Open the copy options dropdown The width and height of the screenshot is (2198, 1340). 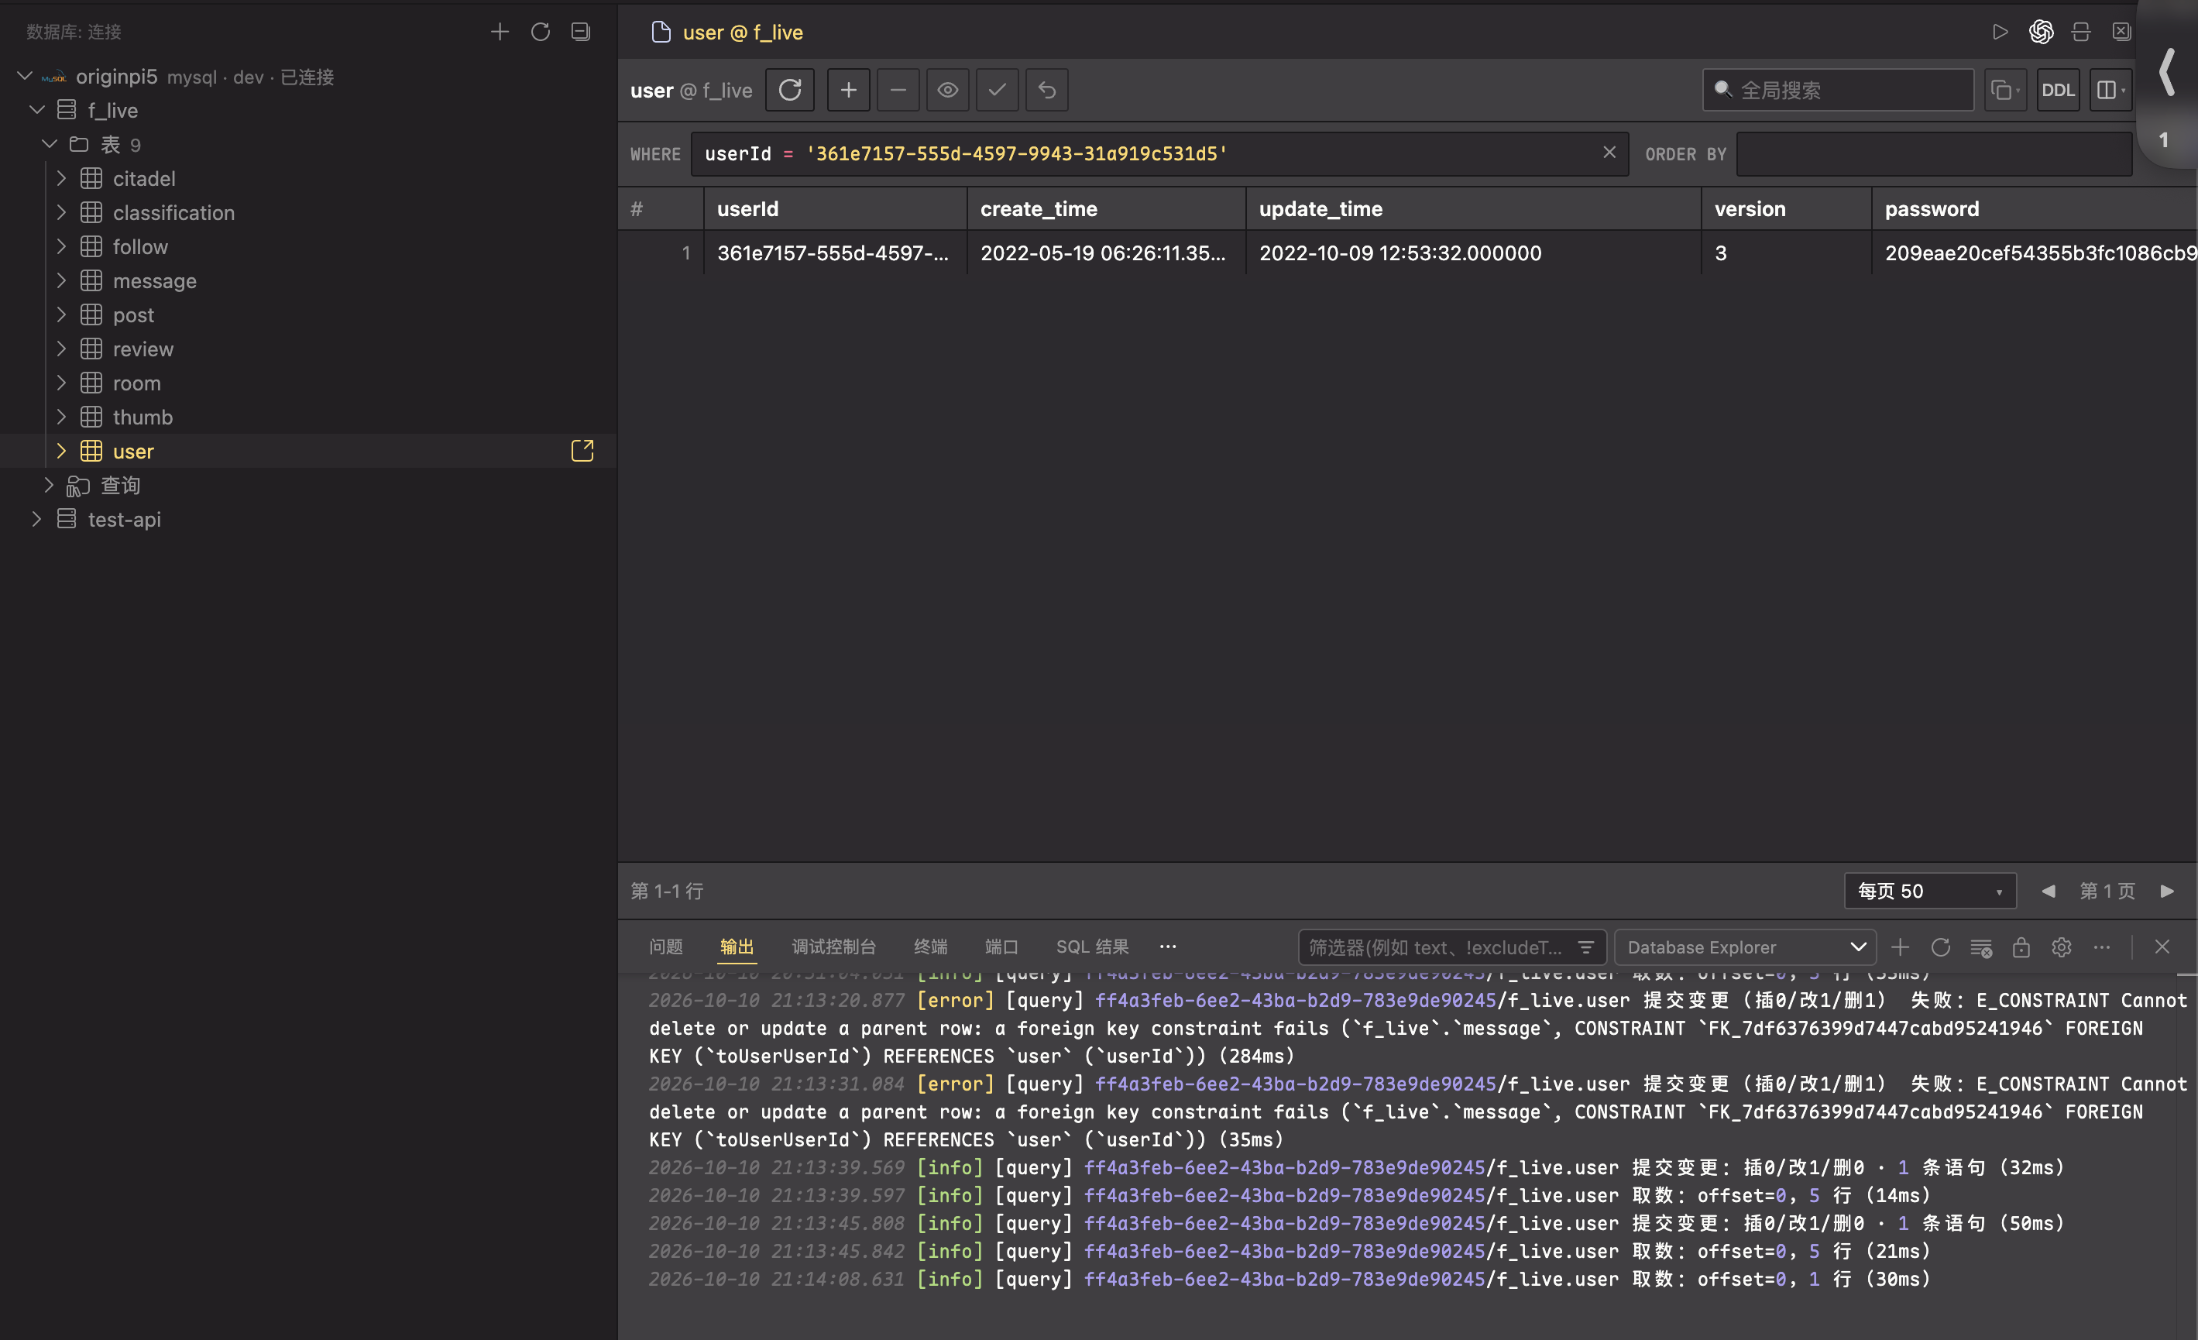click(2006, 90)
